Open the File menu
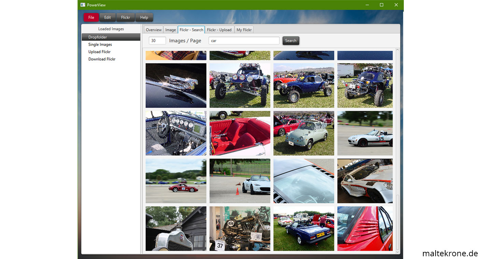This screenshot has width=481, height=259. (x=91, y=17)
